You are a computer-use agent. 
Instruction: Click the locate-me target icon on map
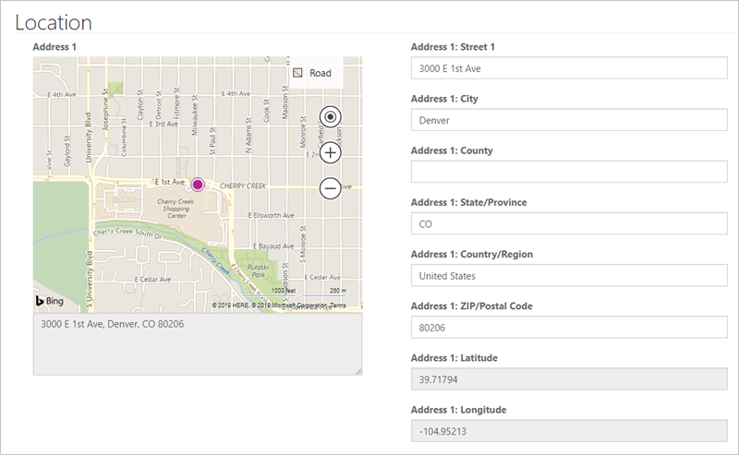click(x=331, y=117)
